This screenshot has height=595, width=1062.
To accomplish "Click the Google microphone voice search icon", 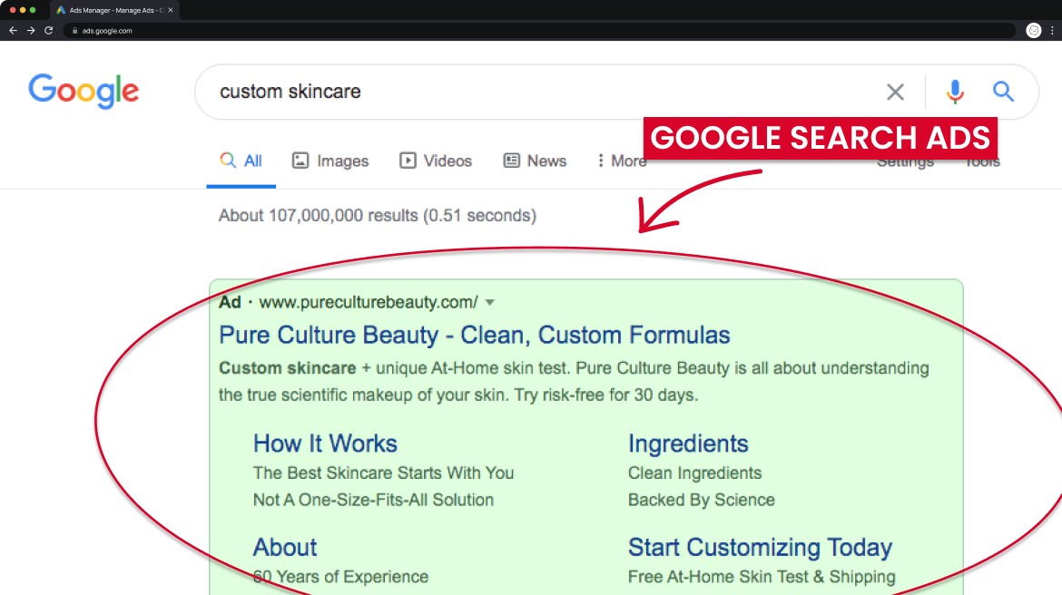I will (954, 92).
